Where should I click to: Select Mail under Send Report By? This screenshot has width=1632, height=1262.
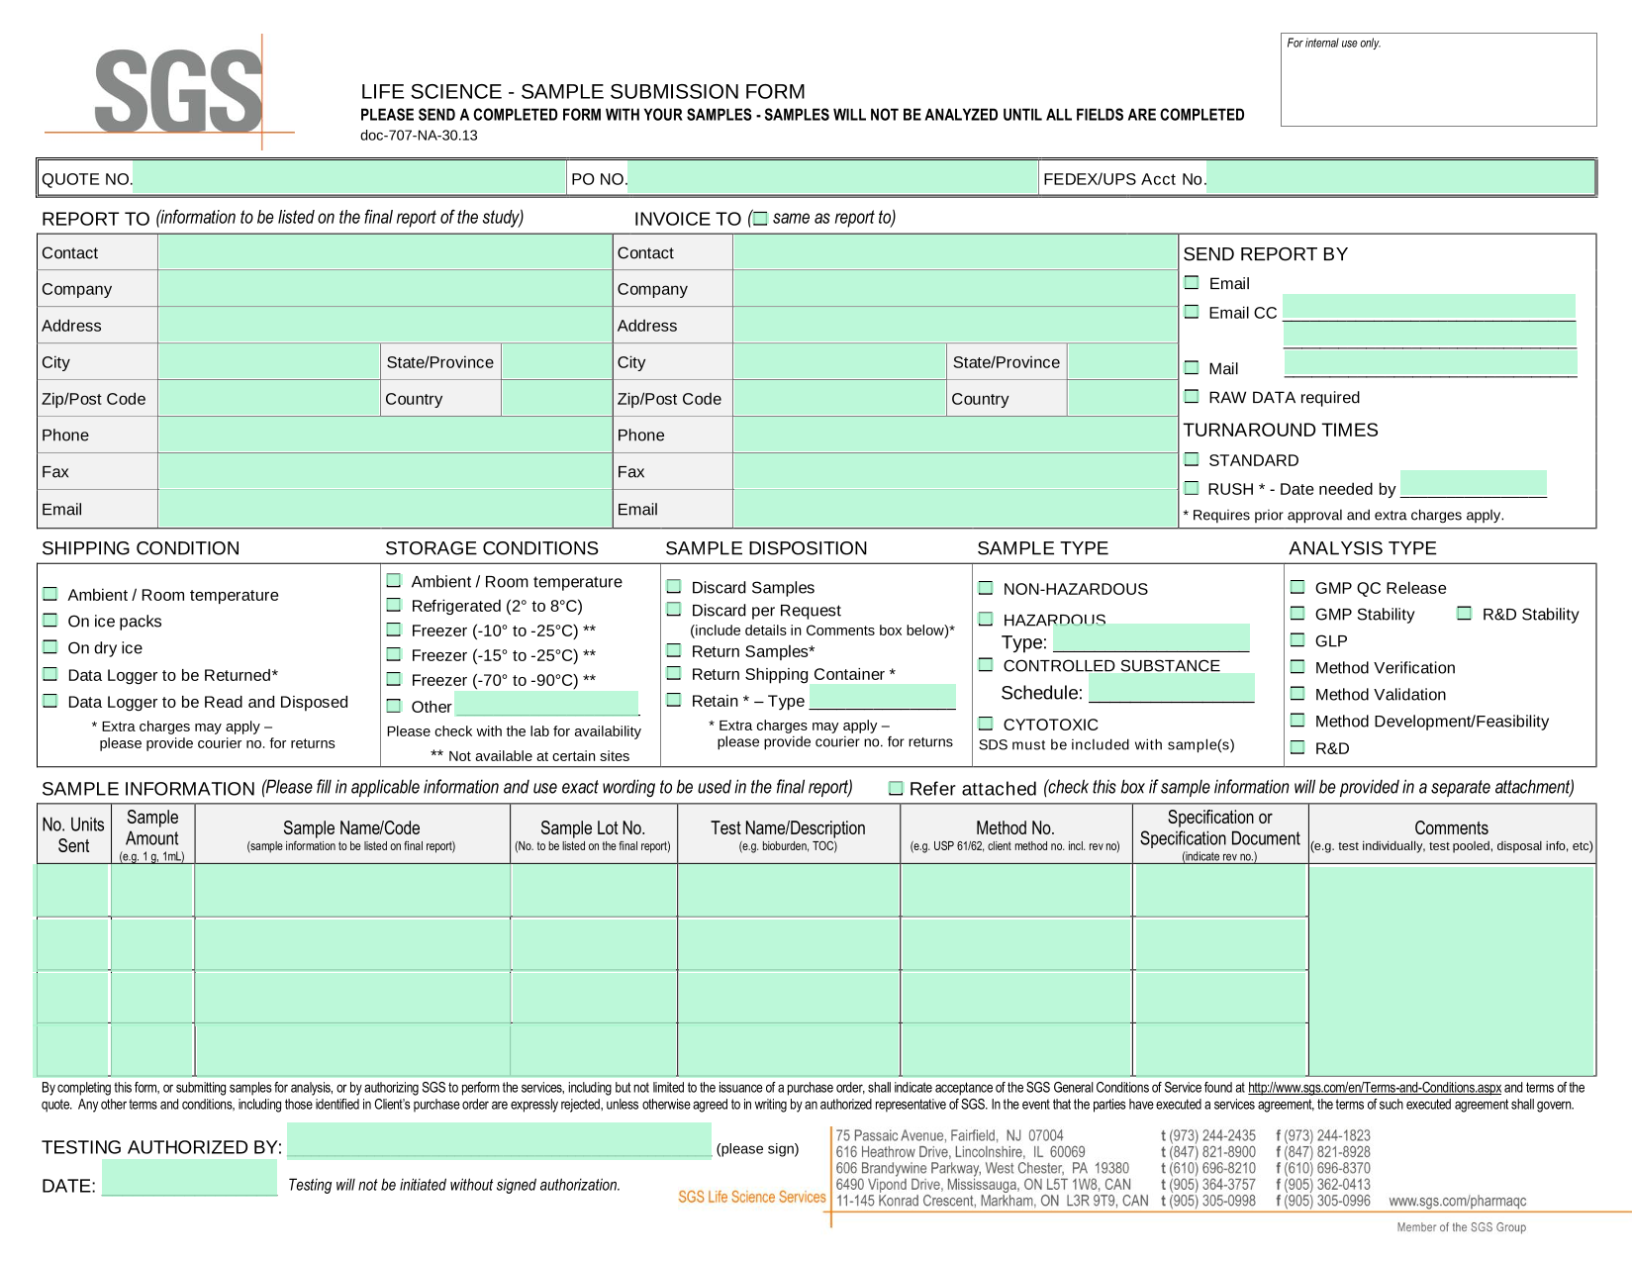[1192, 368]
